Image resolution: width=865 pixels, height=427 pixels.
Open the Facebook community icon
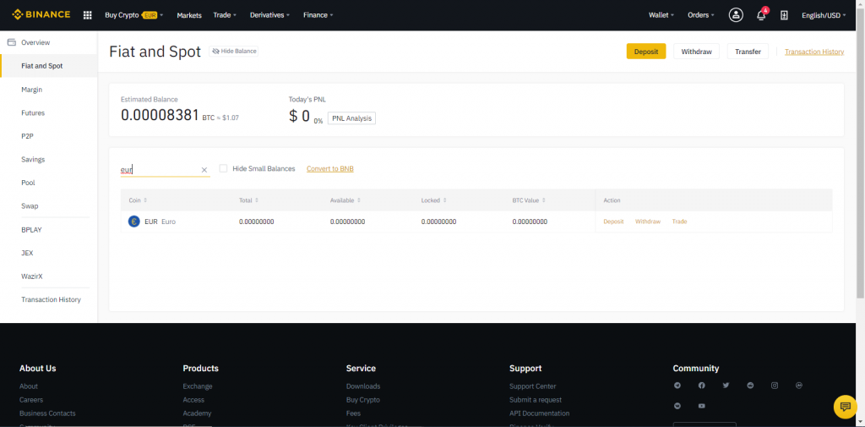tap(702, 386)
